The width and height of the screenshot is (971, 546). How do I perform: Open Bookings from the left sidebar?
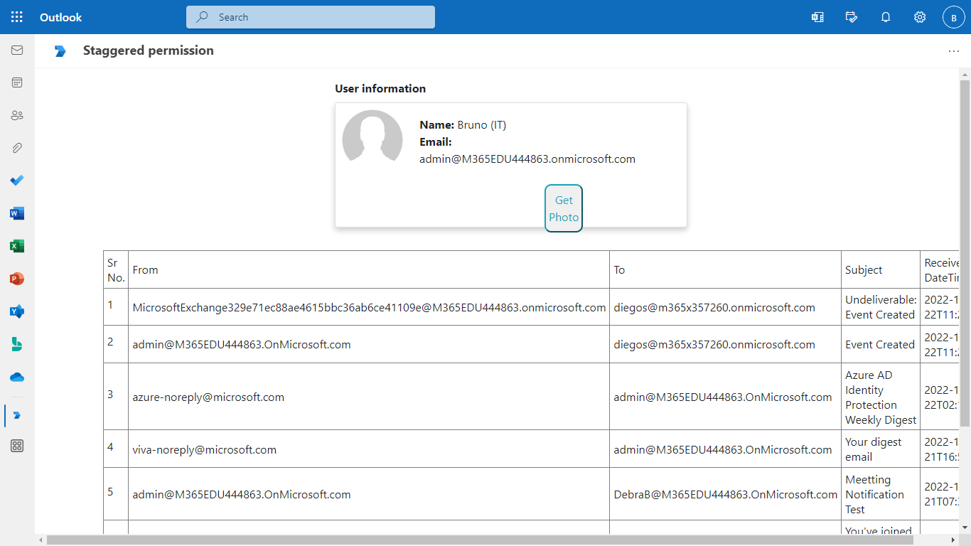click(x=17, y=344)
